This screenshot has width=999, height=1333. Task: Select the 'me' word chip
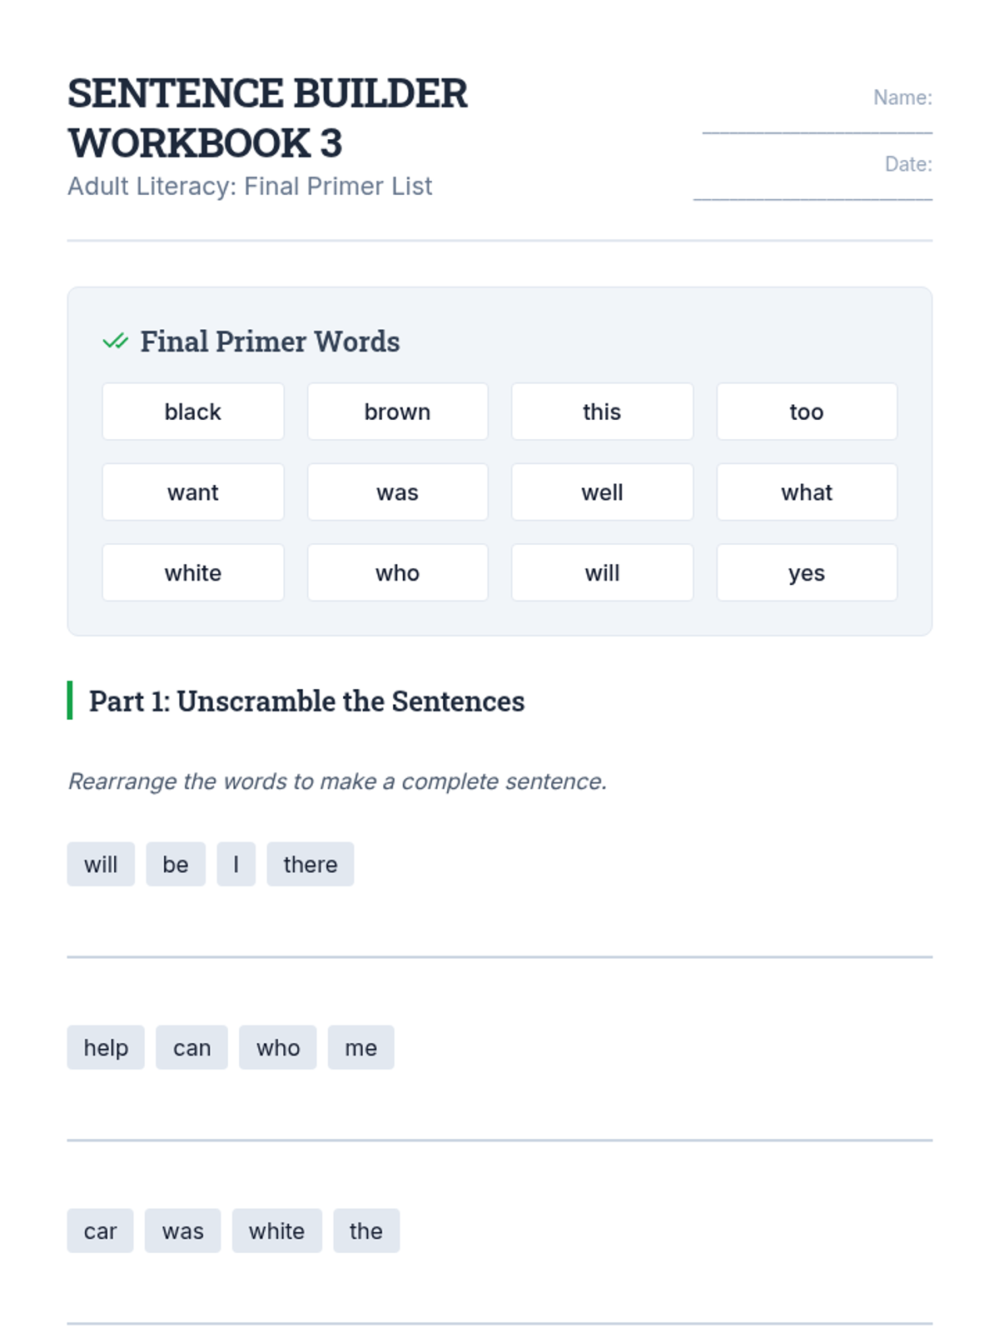(360, 1047)
